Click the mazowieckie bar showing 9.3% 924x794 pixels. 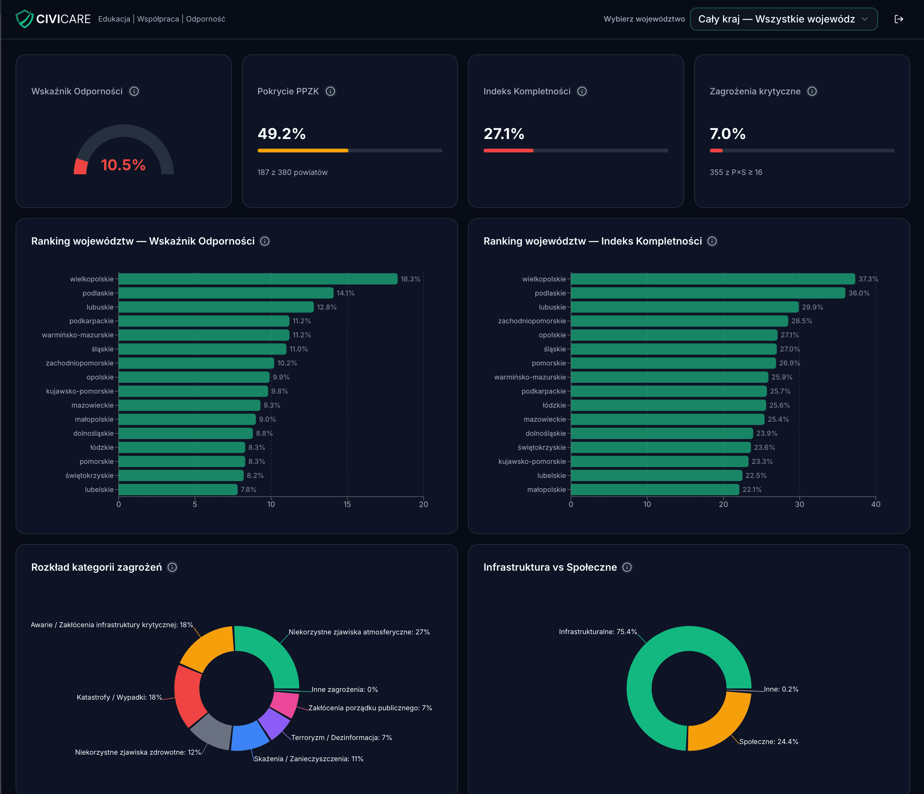189,405
